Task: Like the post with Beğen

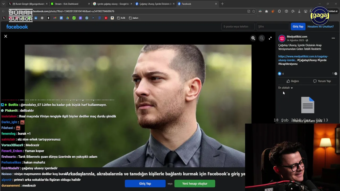Action: point(293,81)
